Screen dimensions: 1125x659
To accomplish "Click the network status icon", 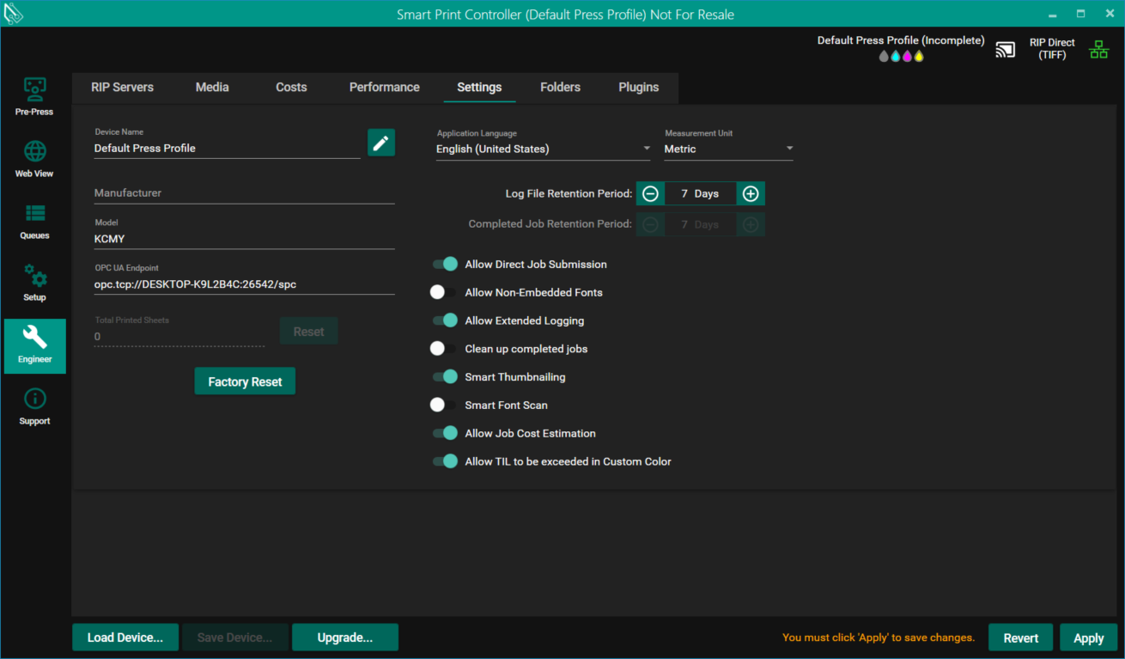I will [1098, 50].
